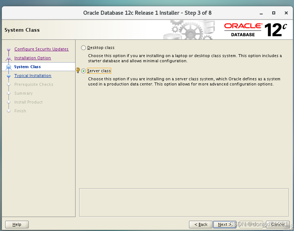Click the Prerequisite Checks step bullet icon
Screen dimensions: 294x231
pyautogui.click(x=8, y=84)
